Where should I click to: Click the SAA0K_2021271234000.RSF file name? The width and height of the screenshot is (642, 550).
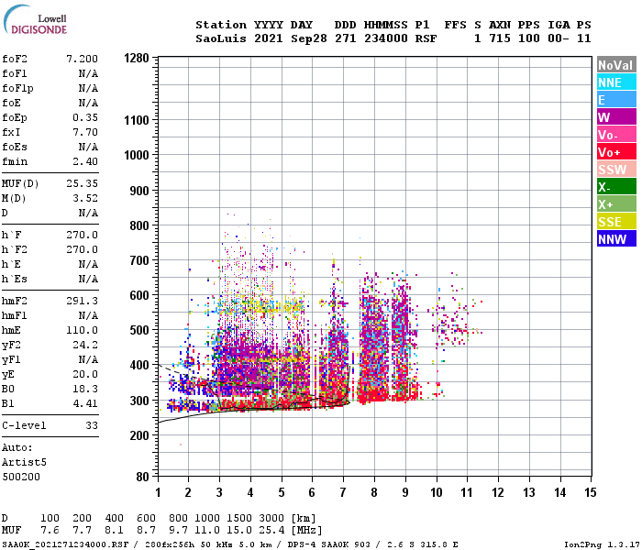(65, 544)
